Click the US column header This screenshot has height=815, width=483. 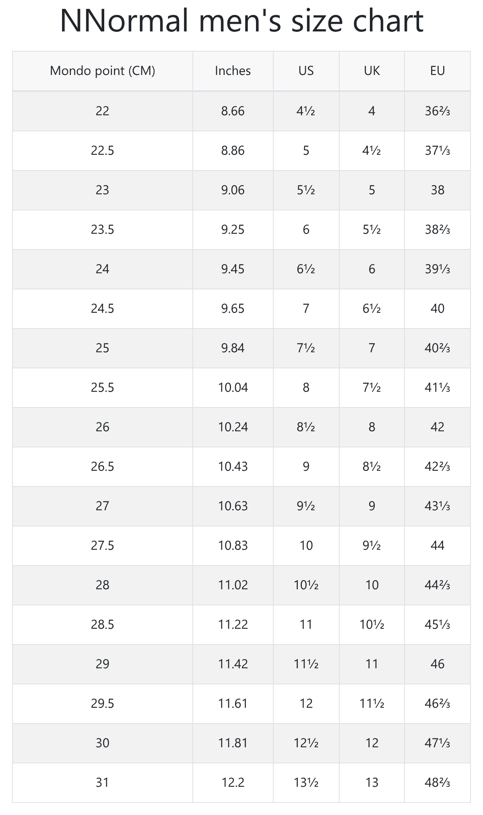(x=306, y=71)
